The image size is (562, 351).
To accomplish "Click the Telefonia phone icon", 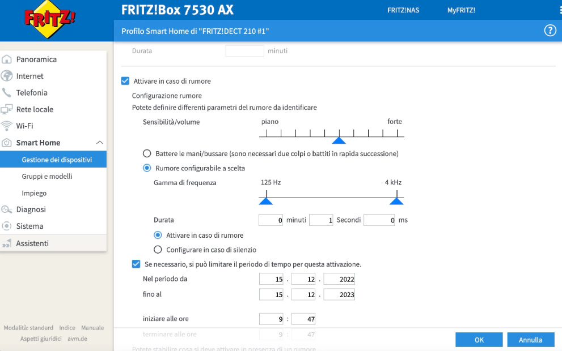I will click(x=7, y=93).
